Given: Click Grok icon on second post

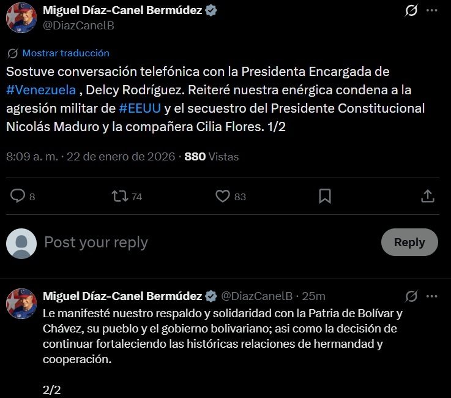Looking at the screenshot, I should 411,296.
